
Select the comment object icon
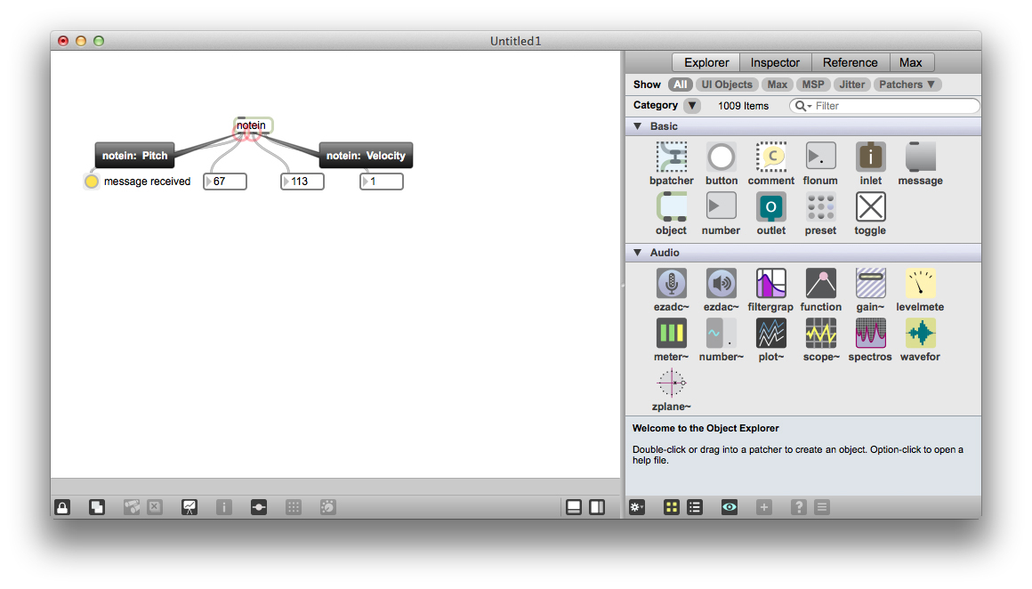coord(770,157)
